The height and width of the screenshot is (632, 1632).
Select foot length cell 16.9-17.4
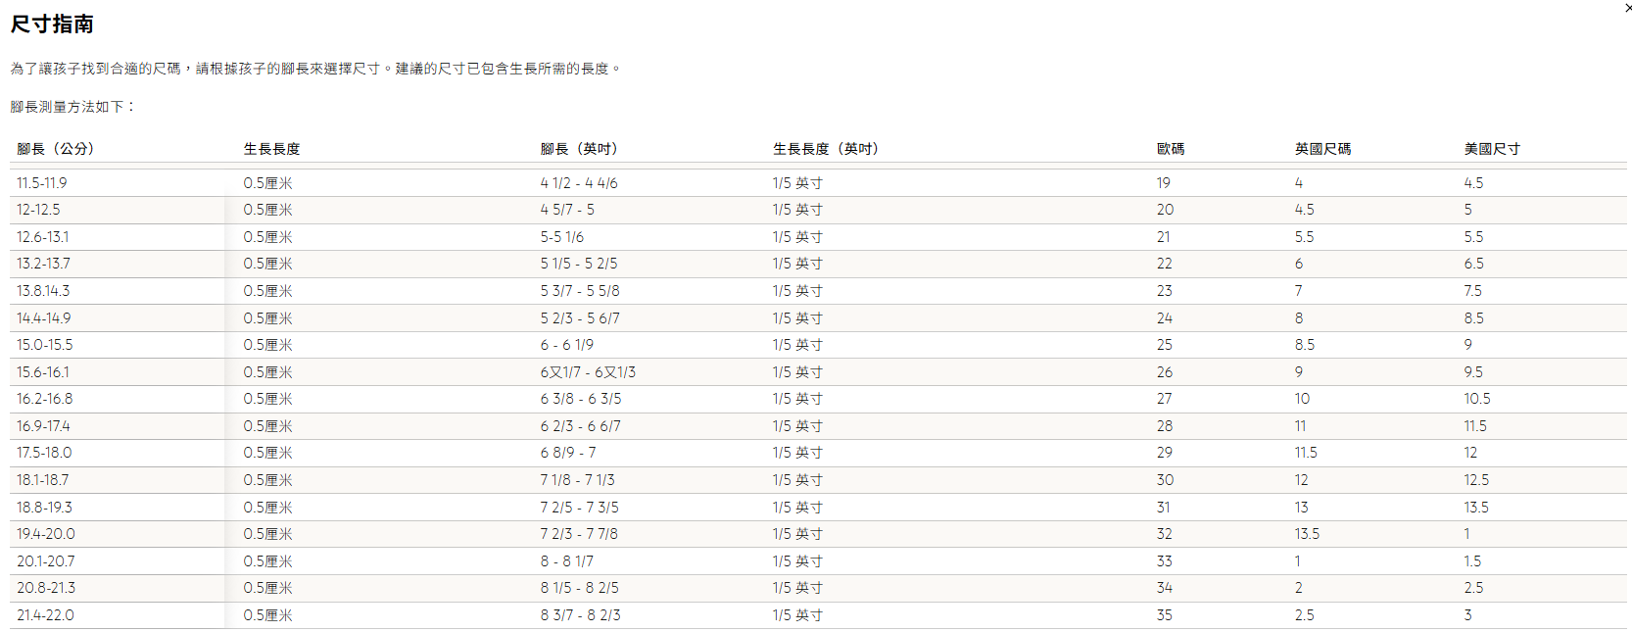(43, 426)
